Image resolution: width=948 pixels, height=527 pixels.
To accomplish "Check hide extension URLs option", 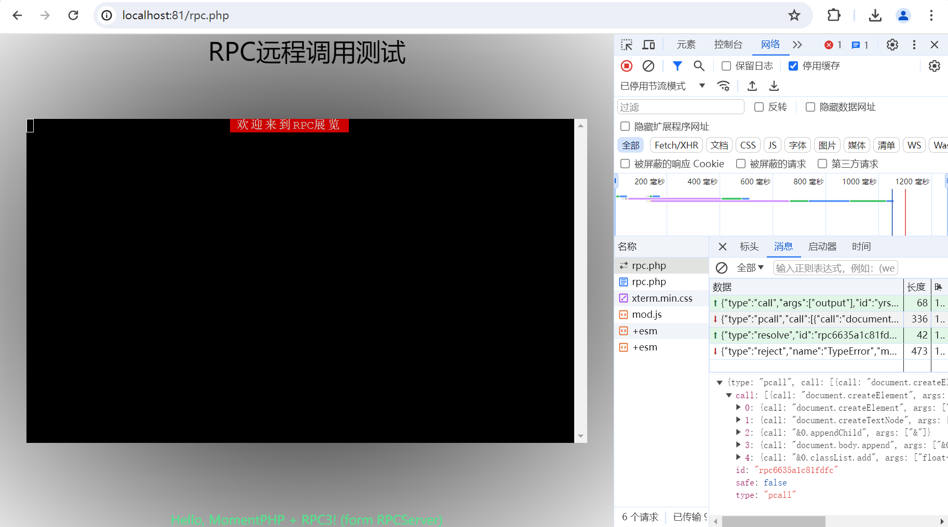I will coord(625,126).
